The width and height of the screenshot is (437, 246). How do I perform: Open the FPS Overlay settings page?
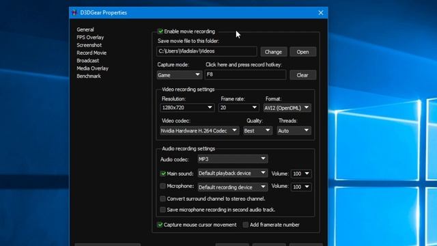(x=90, y=38)
